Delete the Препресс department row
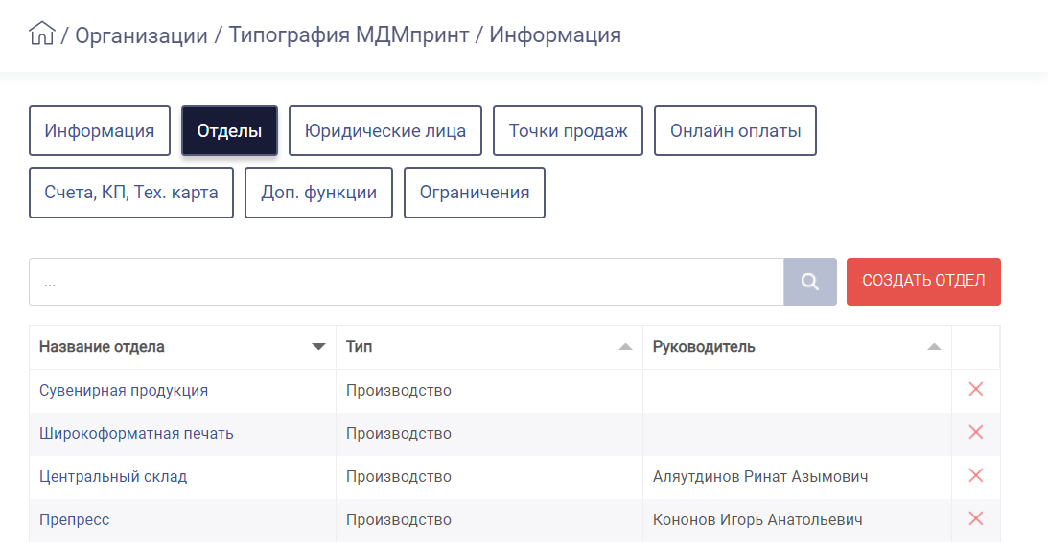1048x550 pixels. tap(976, 518)
